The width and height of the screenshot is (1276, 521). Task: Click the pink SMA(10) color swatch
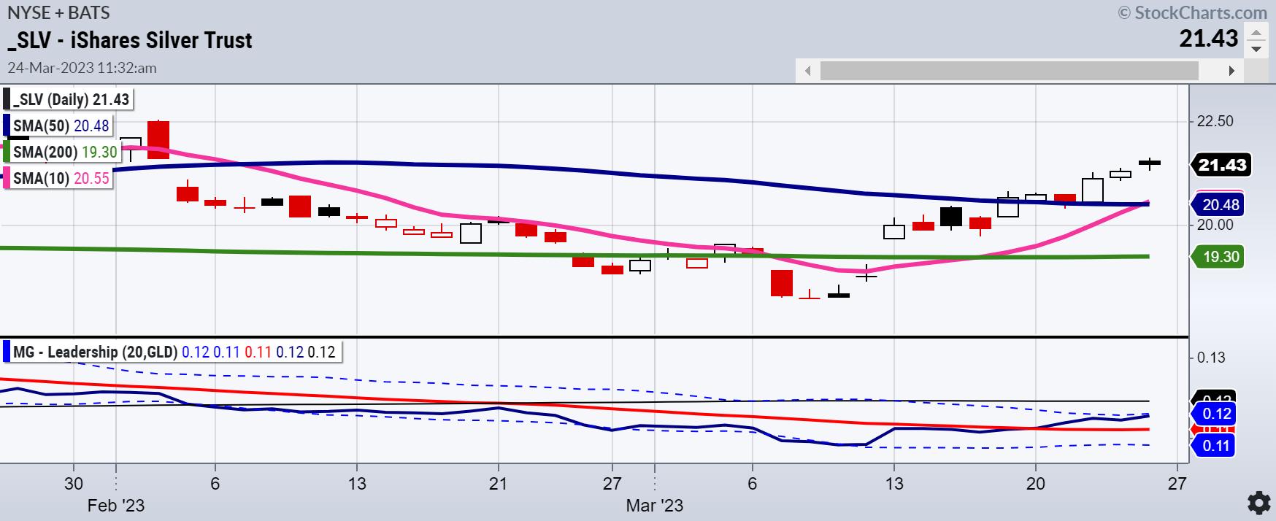[7, 177]
